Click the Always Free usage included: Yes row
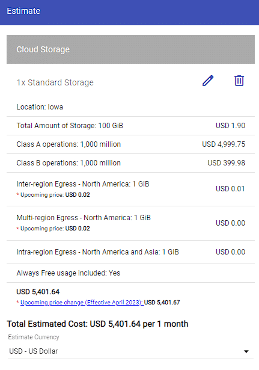This screenshot has height=370, width=259. click(130, 273)
